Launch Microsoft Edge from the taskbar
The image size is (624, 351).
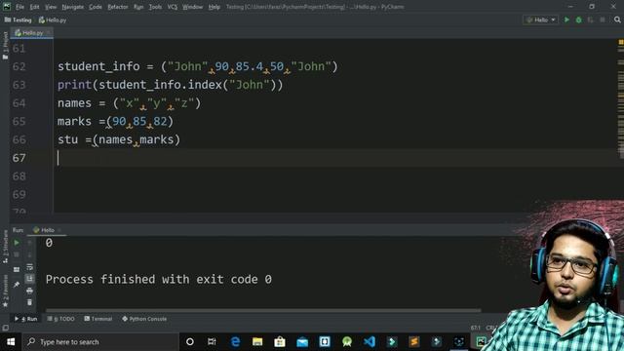(x=235, y=342)
